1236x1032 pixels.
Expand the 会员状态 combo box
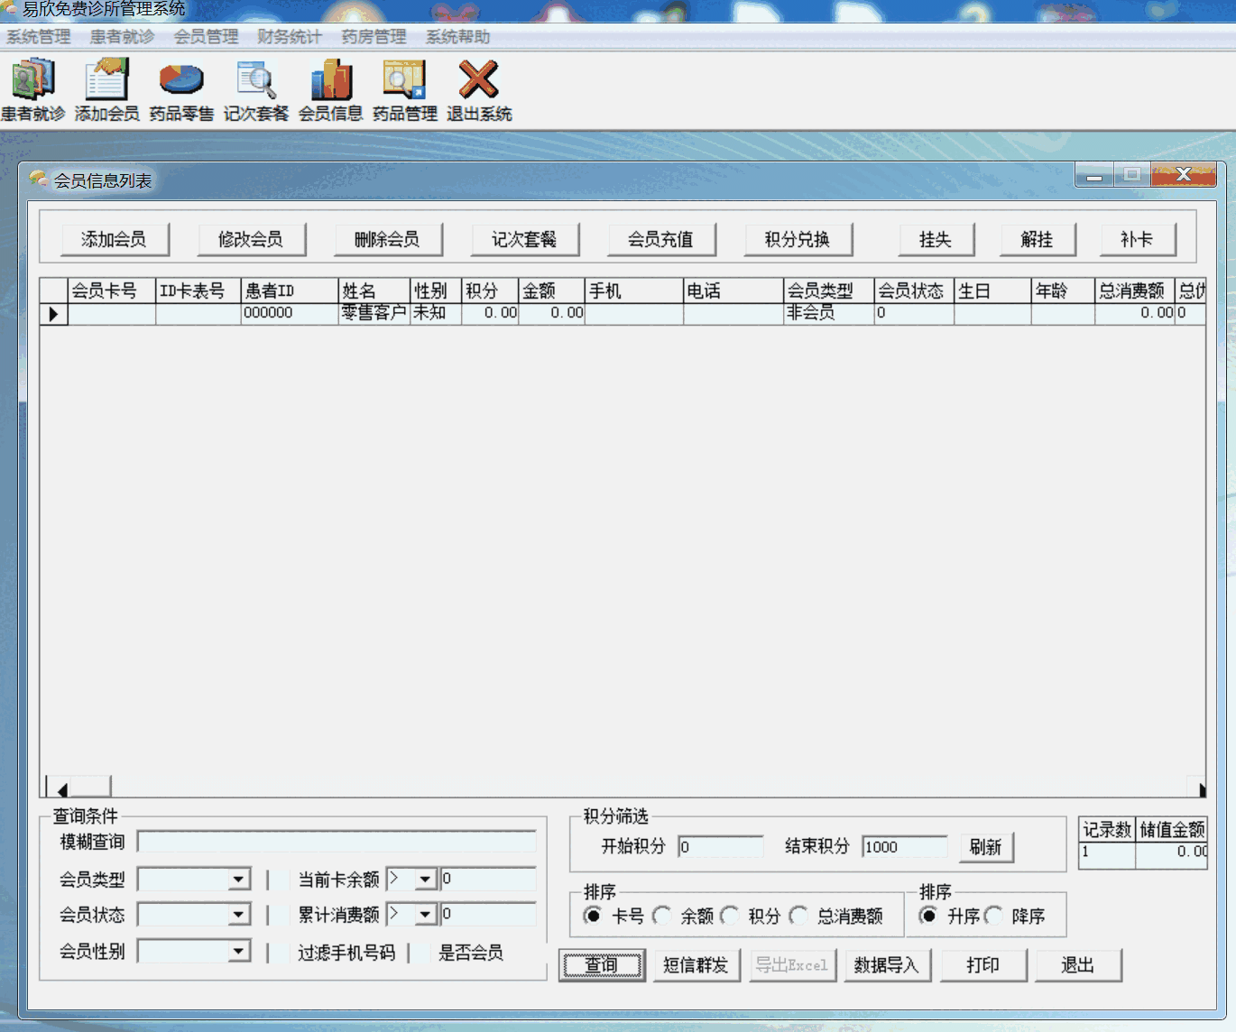240,914
